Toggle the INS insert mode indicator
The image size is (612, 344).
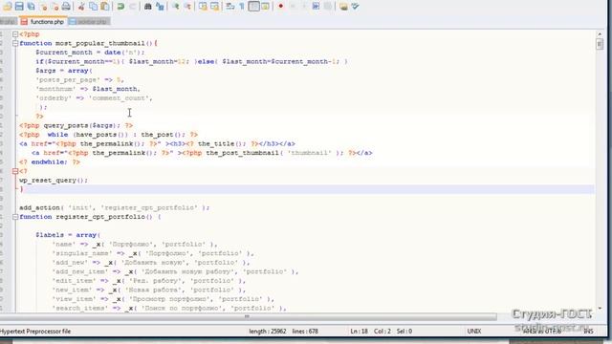[588, 332]
